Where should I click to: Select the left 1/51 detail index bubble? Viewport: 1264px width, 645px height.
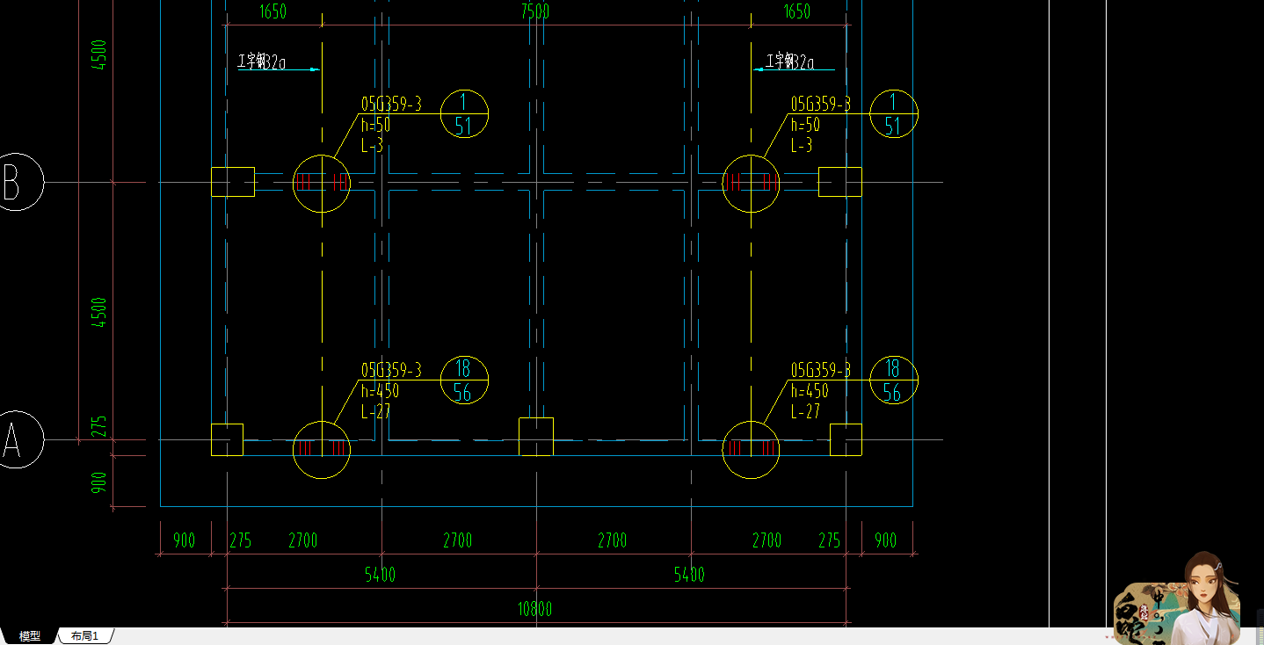(463, 113)
